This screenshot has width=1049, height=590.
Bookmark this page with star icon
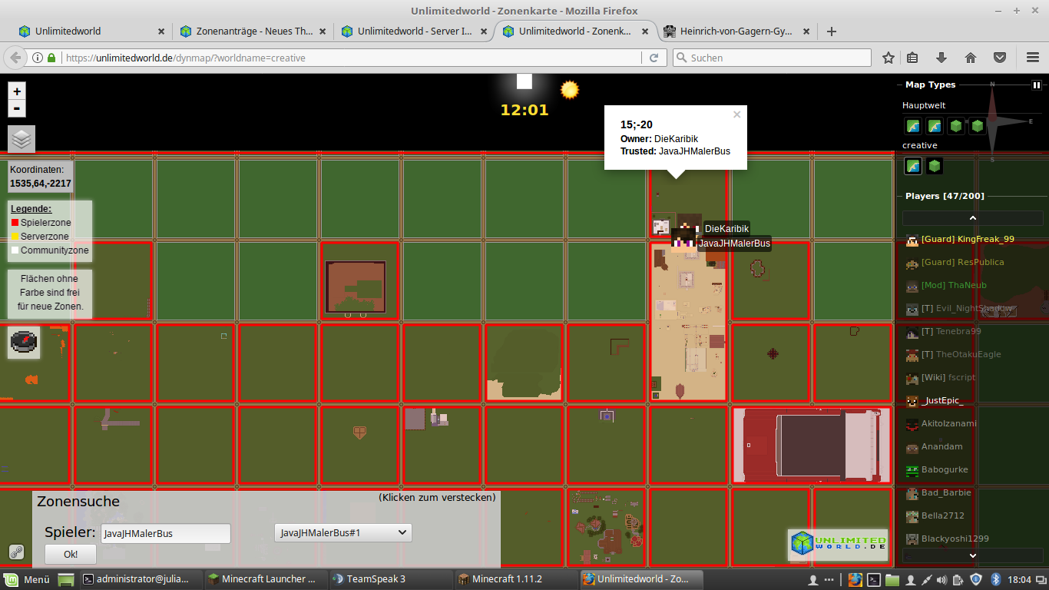coord(889,58)
